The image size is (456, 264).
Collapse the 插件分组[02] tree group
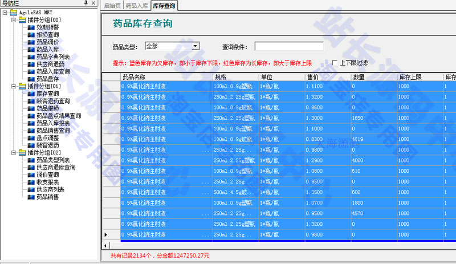[x=13, y=153]
